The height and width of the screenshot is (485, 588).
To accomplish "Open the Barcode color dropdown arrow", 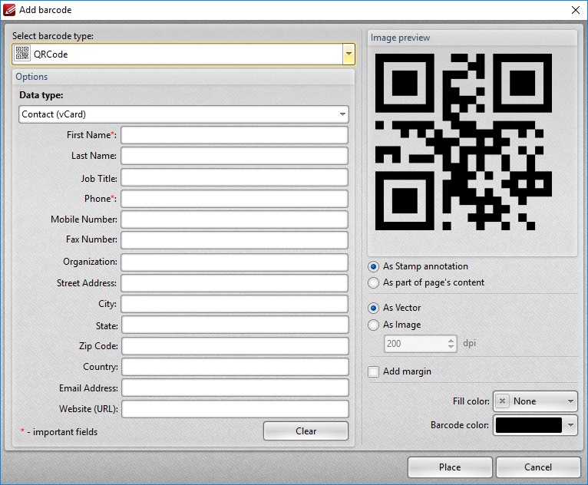I will [571, 425].
